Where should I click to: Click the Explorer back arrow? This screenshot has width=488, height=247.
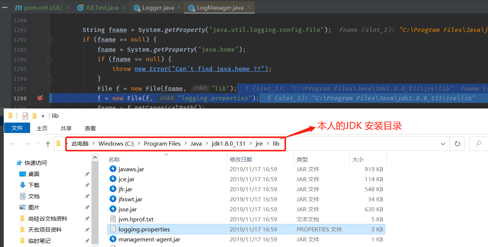click(13, 144)
